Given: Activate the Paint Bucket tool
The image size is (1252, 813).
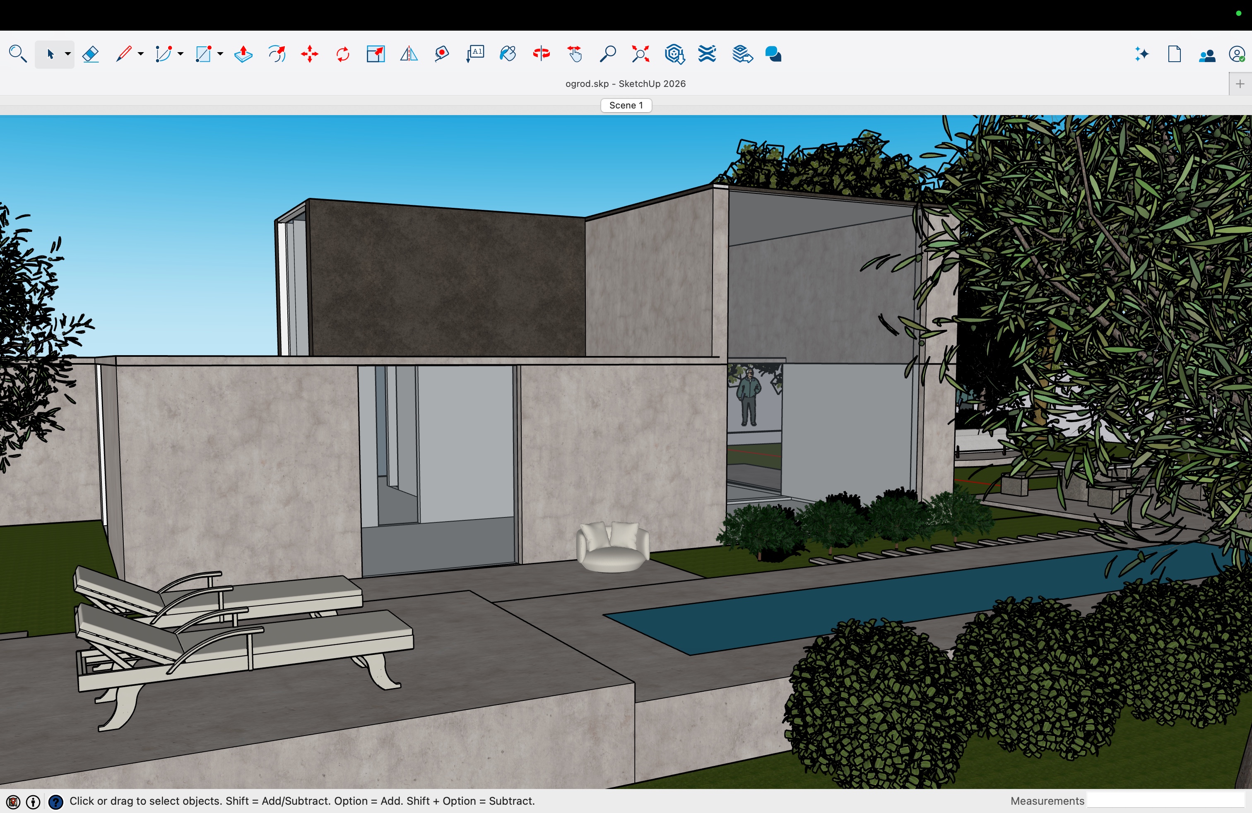Looking at the screenshot, I should pyautogui.click(x=508, y=54).
